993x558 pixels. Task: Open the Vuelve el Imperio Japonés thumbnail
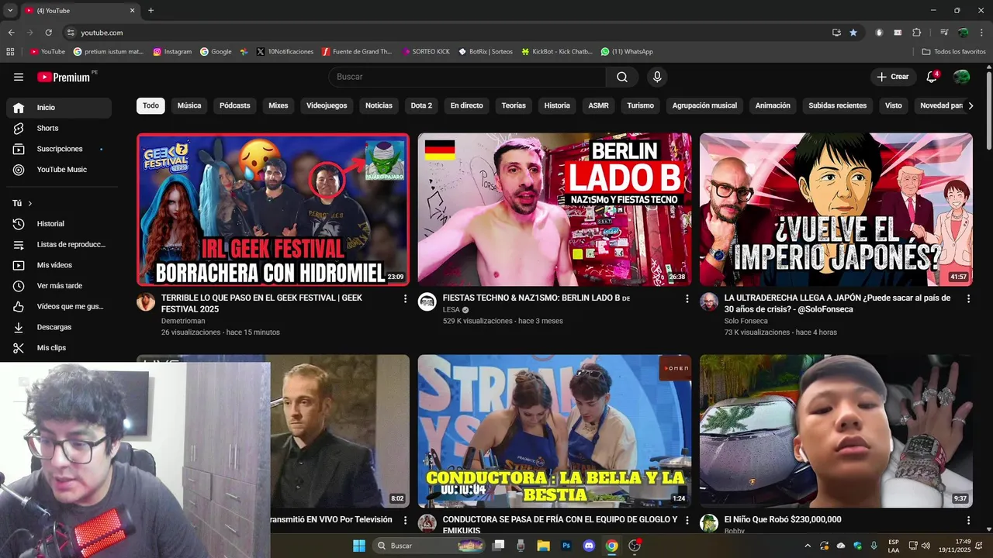tap(836, 209)
